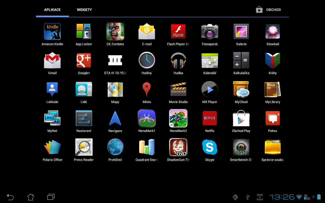Screen dimensions: 325x203
Task: Open Nastavení settings
Action: [84, 118]
